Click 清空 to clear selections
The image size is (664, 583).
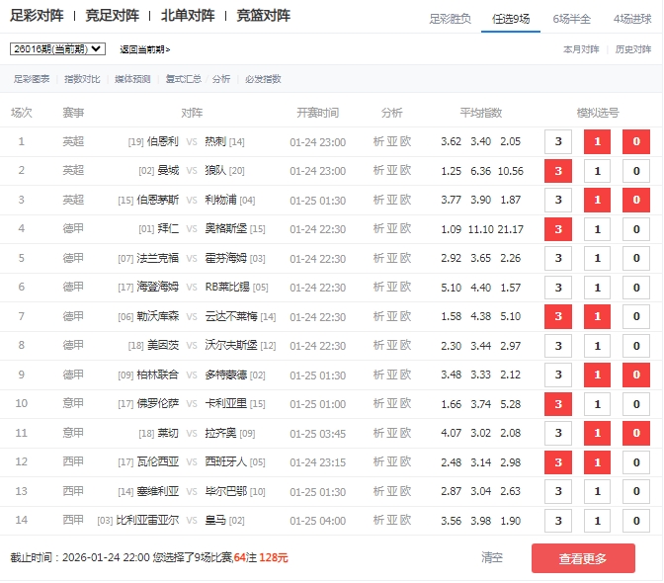point(492,557)
